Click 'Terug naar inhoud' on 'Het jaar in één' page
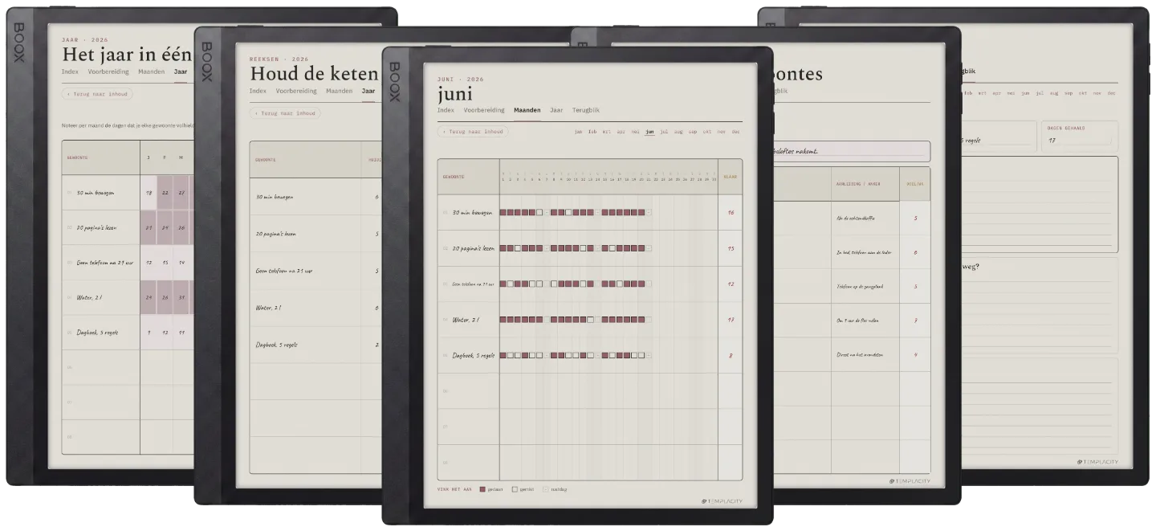Image resolution: width=1156 pixels, height=531 pixels. [97, 94]
